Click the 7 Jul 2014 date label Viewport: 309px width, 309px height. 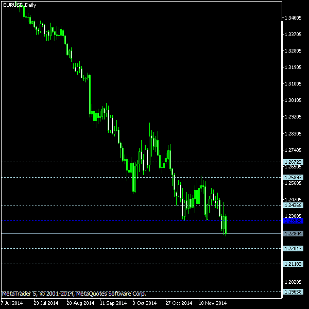pos(12,303)
